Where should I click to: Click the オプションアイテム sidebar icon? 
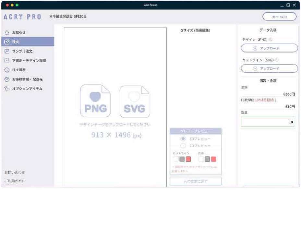[7, 89]
